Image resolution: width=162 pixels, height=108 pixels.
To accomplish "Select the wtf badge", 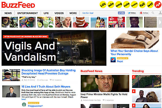I will point(150,4).
